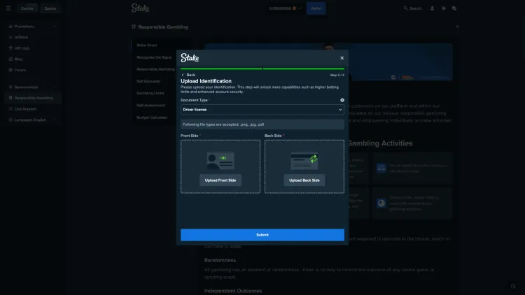Select the Gambling Limits menu item

(150, 93)
